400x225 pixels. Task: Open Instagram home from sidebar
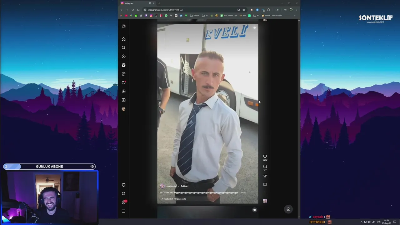[x=123, y=39]
